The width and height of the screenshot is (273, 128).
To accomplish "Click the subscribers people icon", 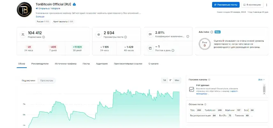I will coord(23,35).
